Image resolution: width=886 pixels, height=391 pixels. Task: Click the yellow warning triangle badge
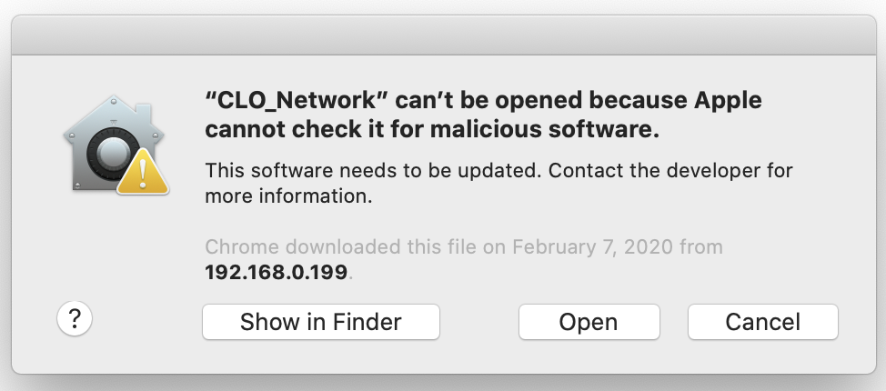(143, 172)
